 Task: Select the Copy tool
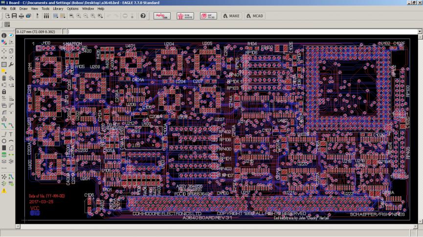pyautogui.click(x=11, y=51)
